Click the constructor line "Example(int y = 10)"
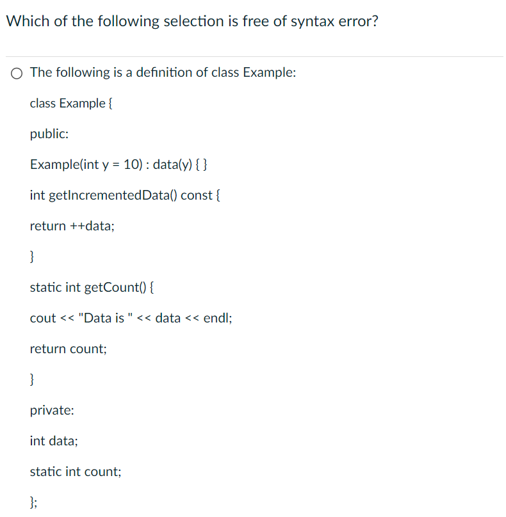This screenshot has width=506, height=517. (x=118, y=164)
